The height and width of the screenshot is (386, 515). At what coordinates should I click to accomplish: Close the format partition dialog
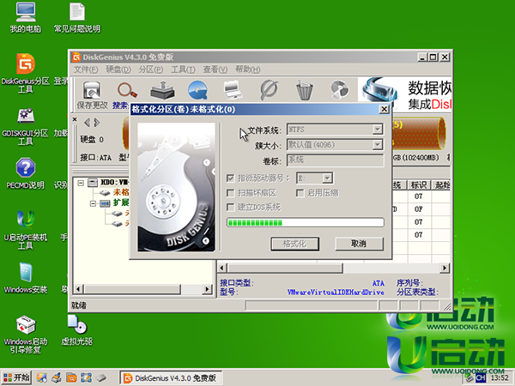click(384, 109)
